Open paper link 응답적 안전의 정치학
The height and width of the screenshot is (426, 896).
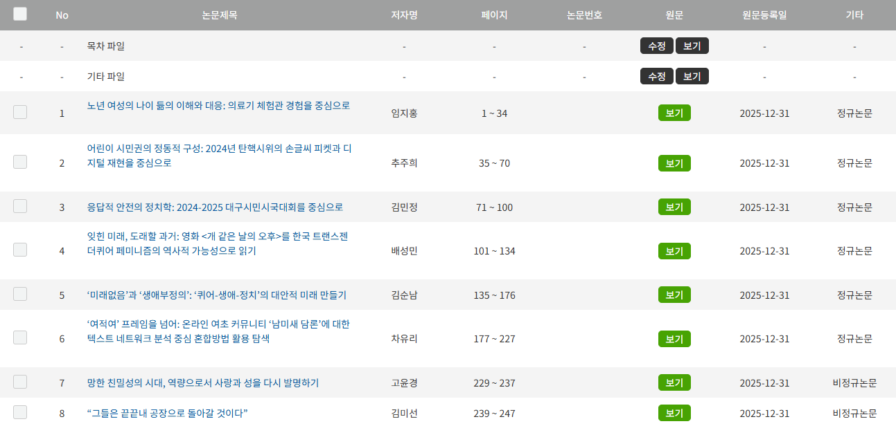[x=215, y=207]
